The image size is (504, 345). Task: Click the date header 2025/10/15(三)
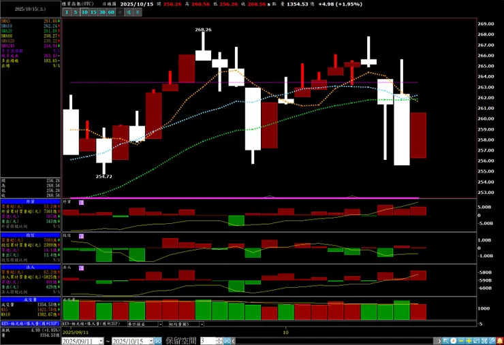click(30, 9)
